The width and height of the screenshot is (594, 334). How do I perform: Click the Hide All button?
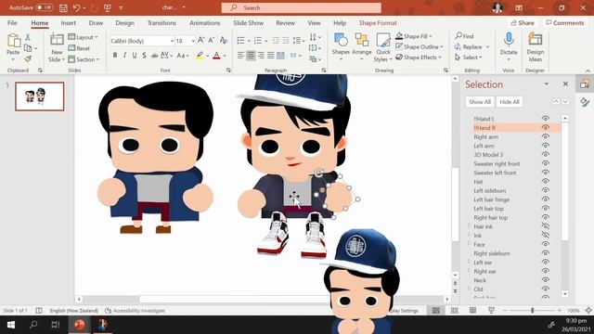[x=510, y=102]
